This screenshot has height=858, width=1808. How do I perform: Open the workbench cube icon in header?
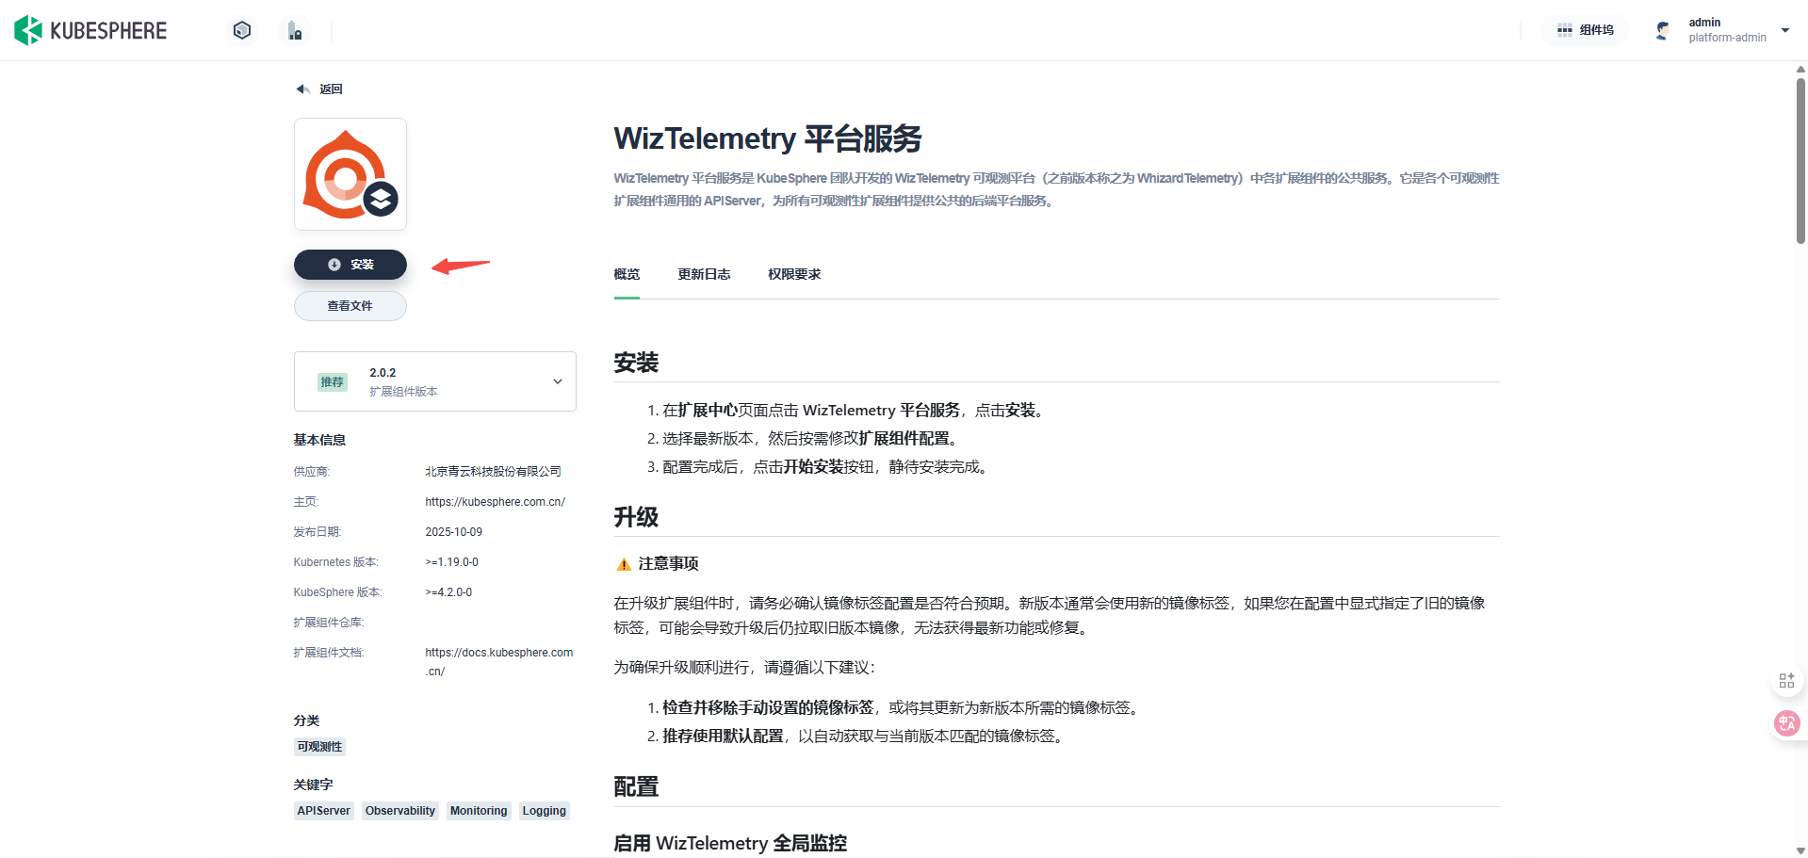point(242,30)
